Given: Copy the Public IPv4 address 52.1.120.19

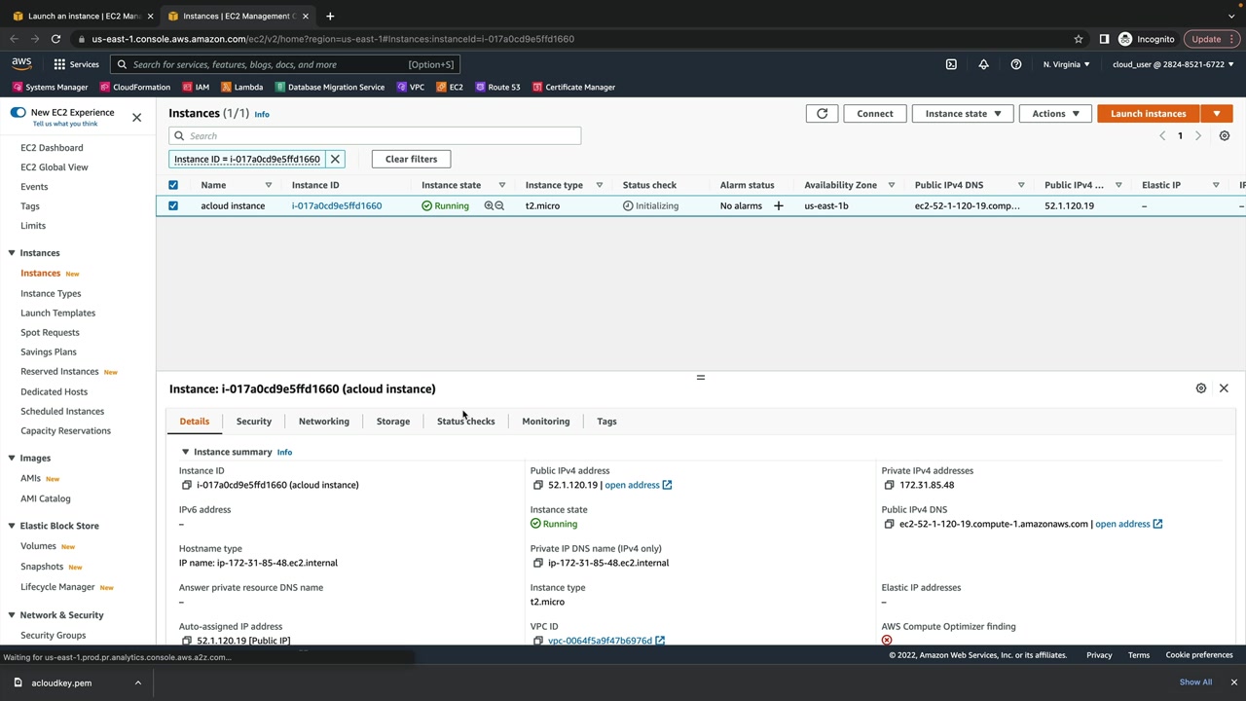Looking at the screenshot, I should [x=538, y=485].
